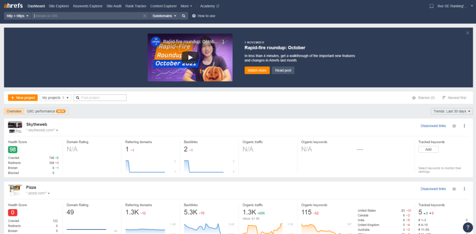
Task: Click Pizza Backlinks value 5.3K
Action: coord(190,212)
